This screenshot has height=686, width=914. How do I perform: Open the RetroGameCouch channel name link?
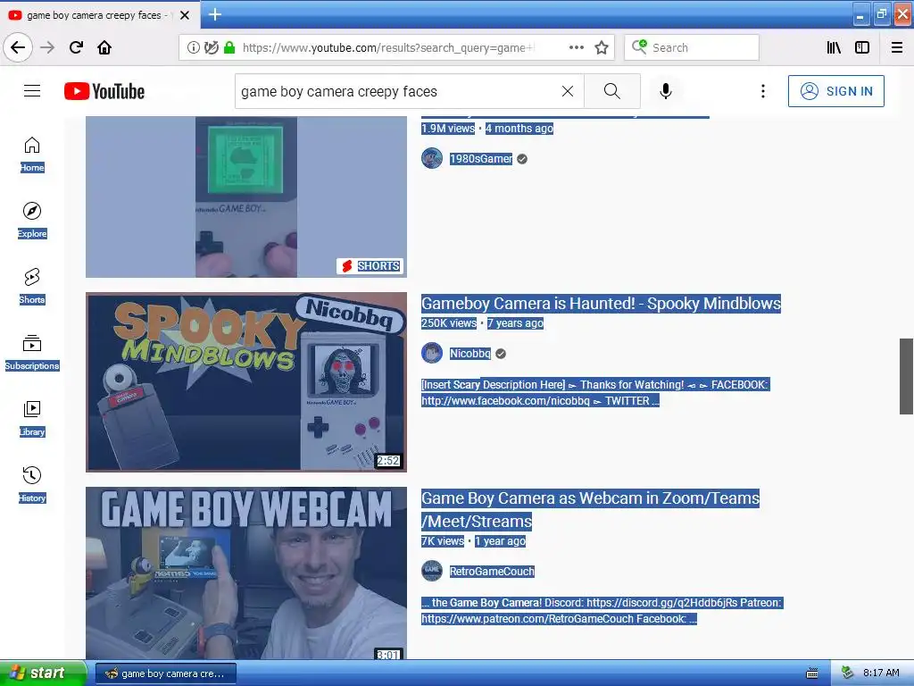492,571
